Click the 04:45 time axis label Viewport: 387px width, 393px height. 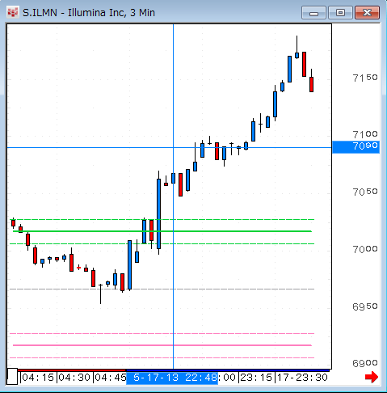coord(111,378)
